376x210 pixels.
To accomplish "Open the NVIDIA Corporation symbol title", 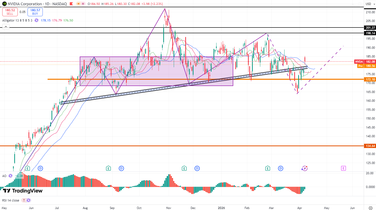I will 25,4.
